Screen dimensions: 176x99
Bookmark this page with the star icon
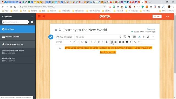(105, 7)
